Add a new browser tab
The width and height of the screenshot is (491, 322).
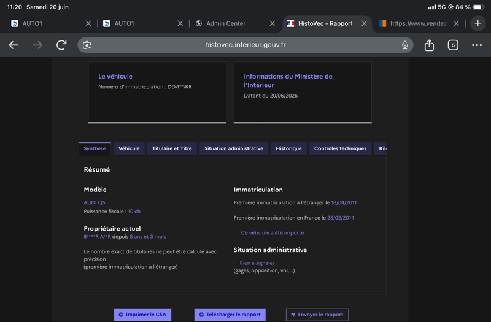coord(478,23)
